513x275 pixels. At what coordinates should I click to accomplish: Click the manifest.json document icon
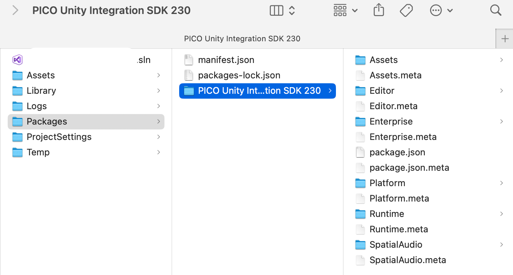[x=189, y=59]
